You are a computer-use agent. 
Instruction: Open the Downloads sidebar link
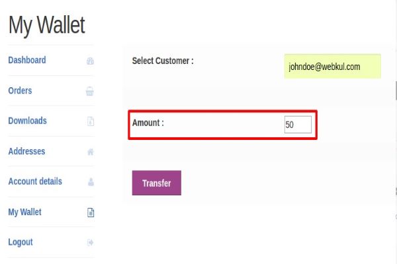(x=27, y=121)
